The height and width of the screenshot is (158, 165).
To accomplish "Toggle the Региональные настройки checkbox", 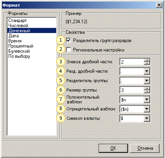I will pos(68,50).
